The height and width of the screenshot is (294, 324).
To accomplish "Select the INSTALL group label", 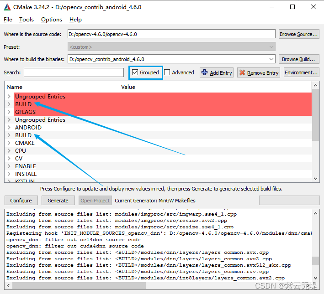I will (26, 174).
